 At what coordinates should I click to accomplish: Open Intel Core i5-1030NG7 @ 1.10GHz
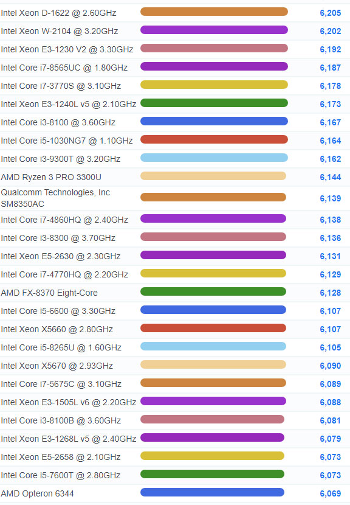67,141
